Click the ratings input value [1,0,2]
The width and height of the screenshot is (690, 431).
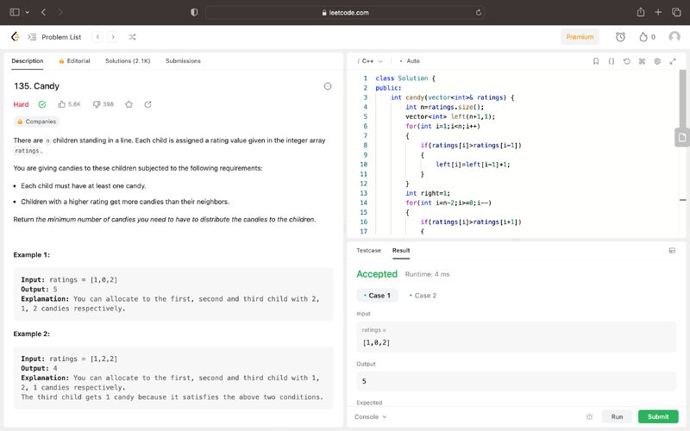(376, 342)
